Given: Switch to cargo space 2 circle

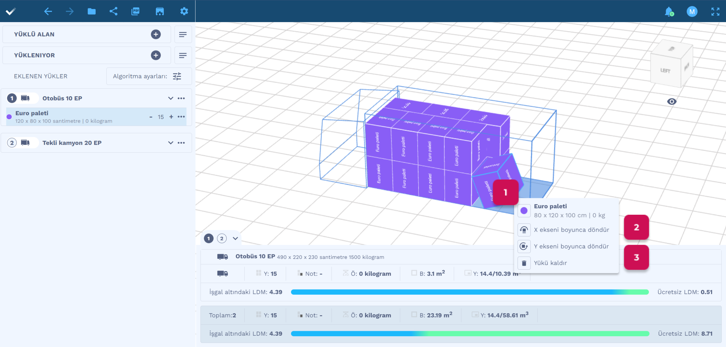Looking at the screenshot, I should click(x=222, y=239).
